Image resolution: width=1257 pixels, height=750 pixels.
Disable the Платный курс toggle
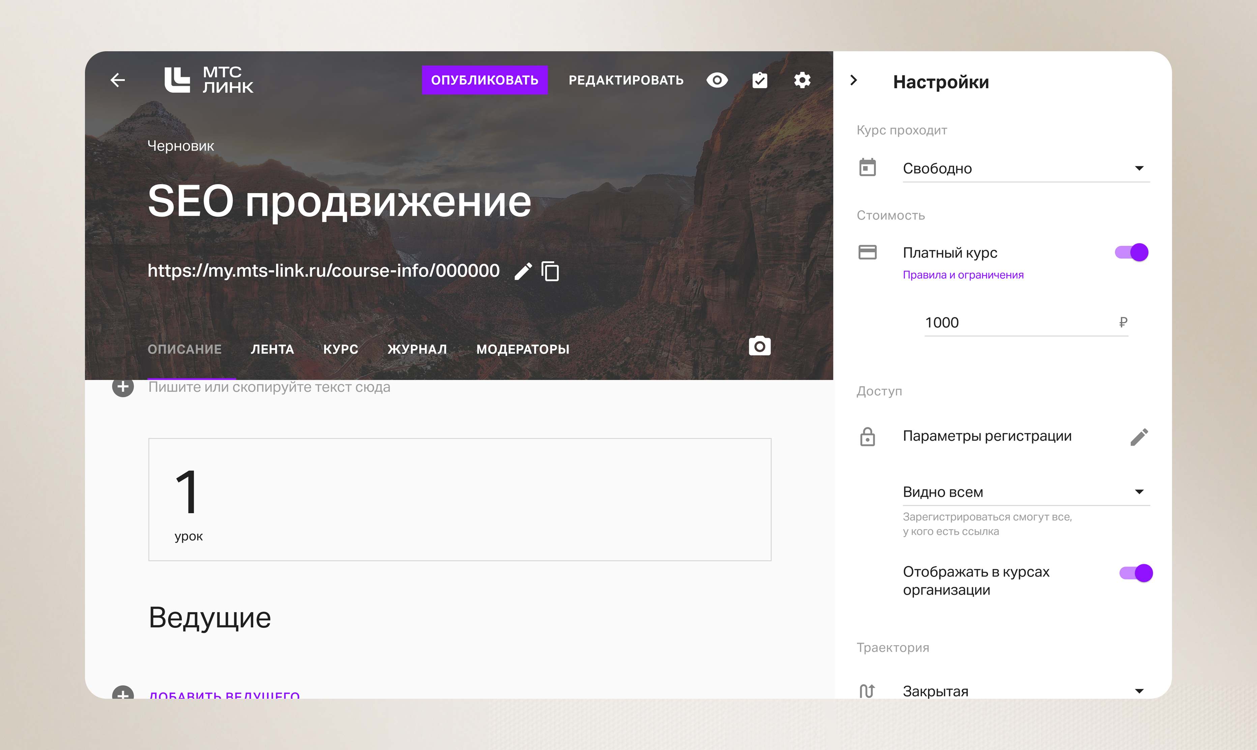(1132, 252)
